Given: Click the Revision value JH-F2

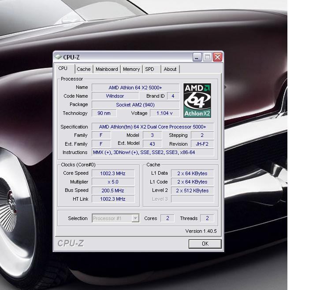Looking at the screenshot, I should tap(202, 144).
